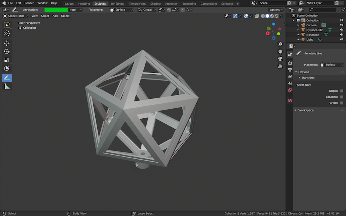Open the Render properties tab
This screenshot has width=346, height=216.
[290, 63]
